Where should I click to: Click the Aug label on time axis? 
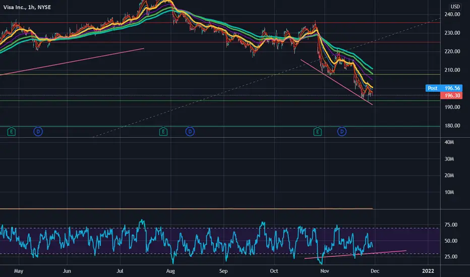click(x=170, y=271)
